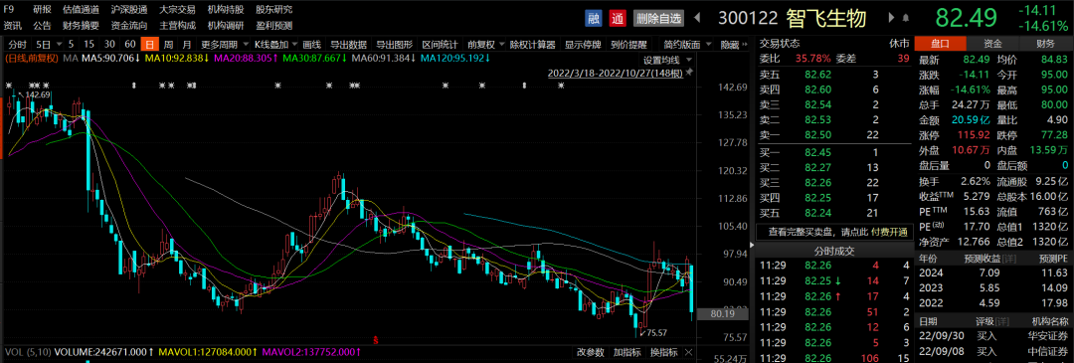Select the 30-minute period

pyautogui.click(x=109, y=45)
